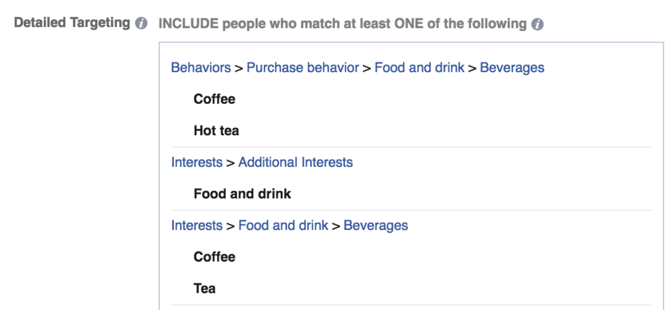Select the Hot tea targeting item

[x=216, y=131]
